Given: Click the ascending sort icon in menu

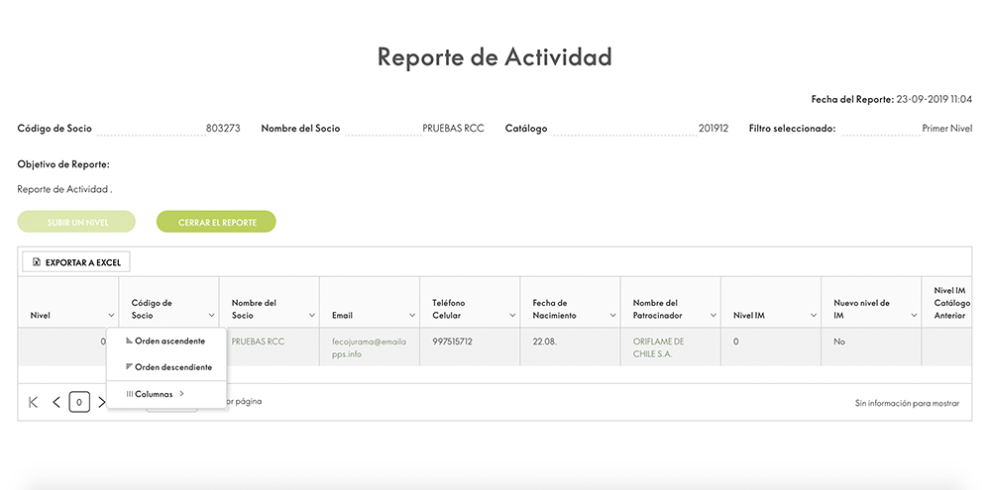Looking at the screenshot, I should coord(129,341).
